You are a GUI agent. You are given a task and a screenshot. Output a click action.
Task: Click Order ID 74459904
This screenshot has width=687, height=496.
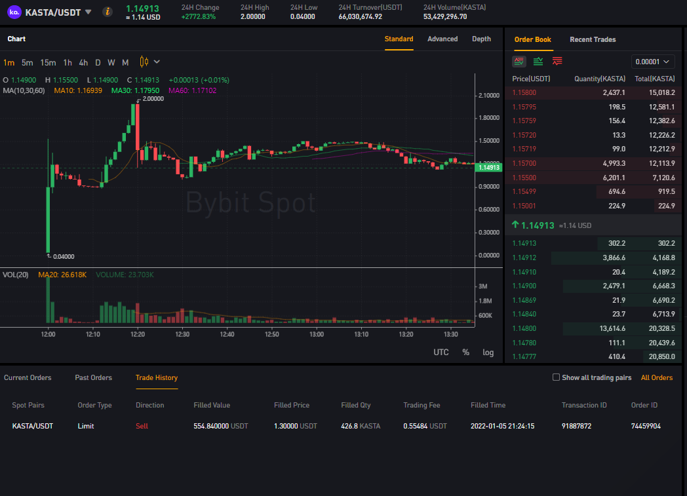pos(646,426)
